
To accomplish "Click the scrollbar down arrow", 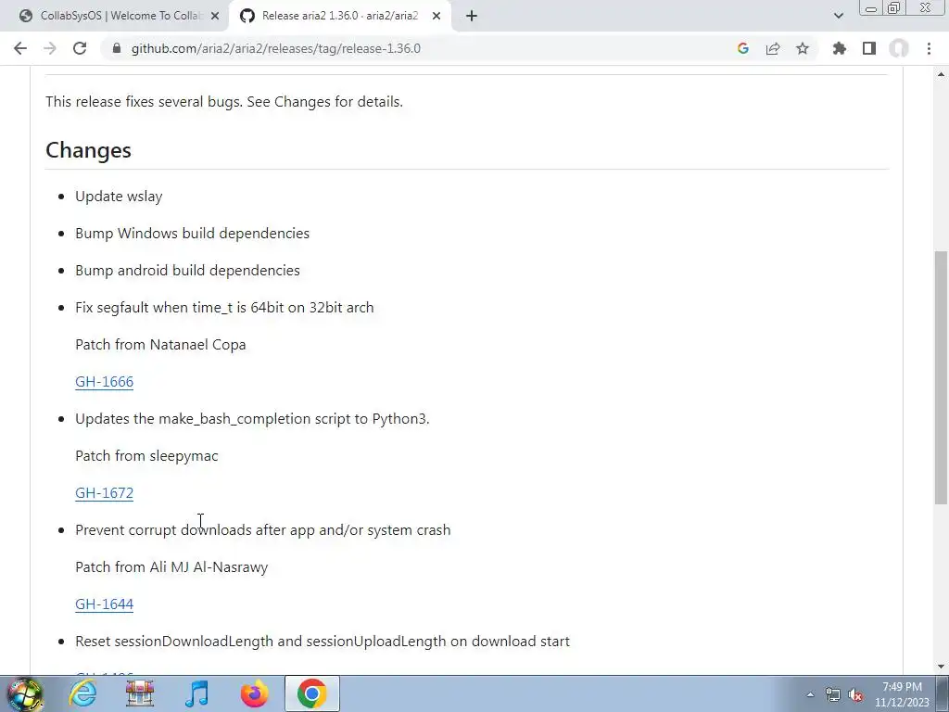I will click(941, 667).
